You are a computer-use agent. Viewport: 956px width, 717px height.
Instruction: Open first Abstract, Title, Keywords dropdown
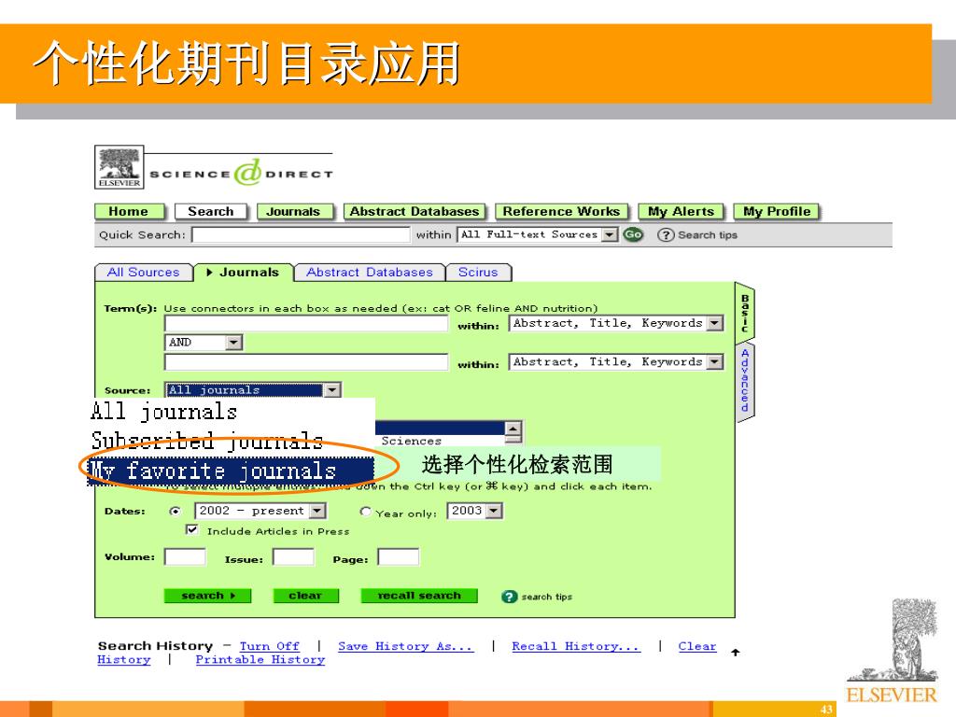(x=616, y=323)
